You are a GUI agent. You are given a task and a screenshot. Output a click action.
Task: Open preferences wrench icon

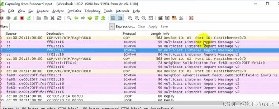[x=181, y=18]
